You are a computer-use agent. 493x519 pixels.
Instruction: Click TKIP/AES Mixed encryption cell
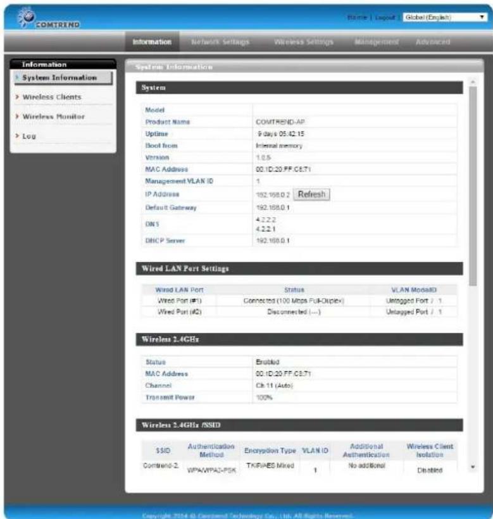coord(270,465)
